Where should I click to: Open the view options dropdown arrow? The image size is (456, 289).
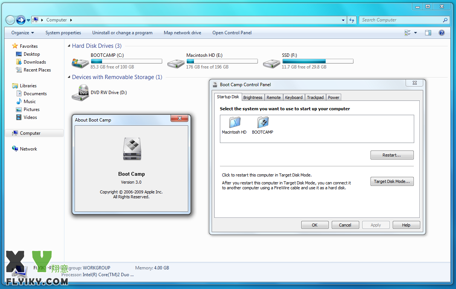(416, 33)
